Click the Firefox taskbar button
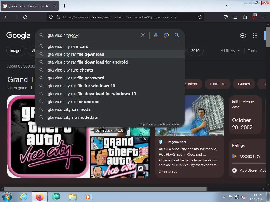Screen dimensions: 270x202 pos(40,197)
